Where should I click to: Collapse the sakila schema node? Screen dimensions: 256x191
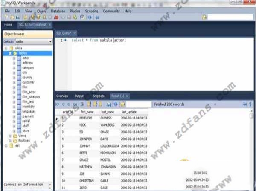pos(6,49)
